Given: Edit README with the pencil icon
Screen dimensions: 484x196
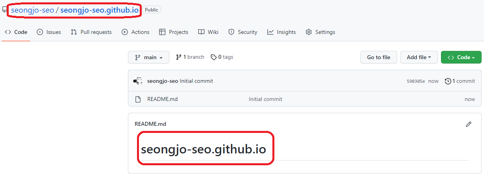Looking at the screenshot, I should point(469,124).
